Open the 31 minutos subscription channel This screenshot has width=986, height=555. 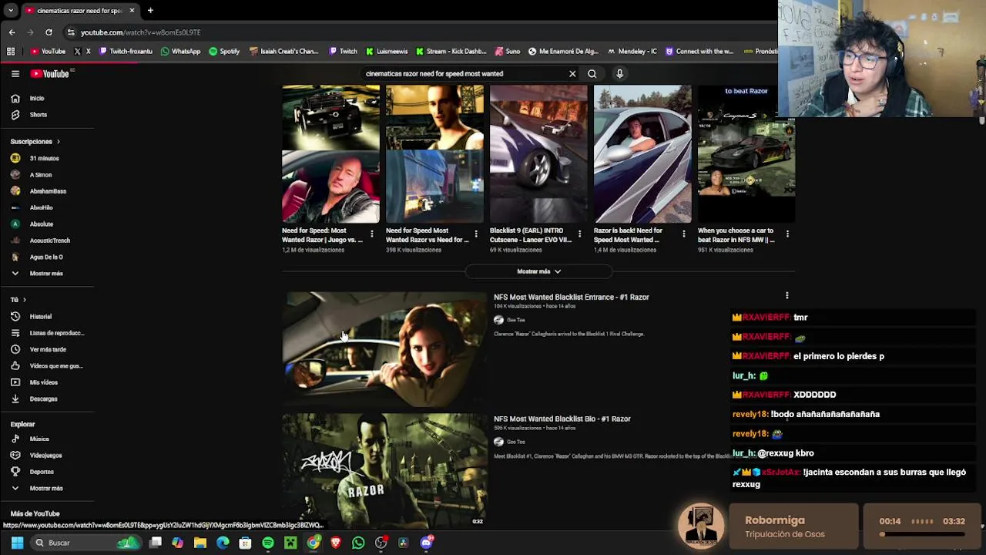tap(44, 158)
